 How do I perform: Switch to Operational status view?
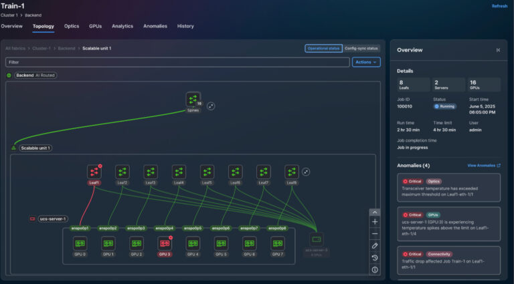(x=323, y=48)
